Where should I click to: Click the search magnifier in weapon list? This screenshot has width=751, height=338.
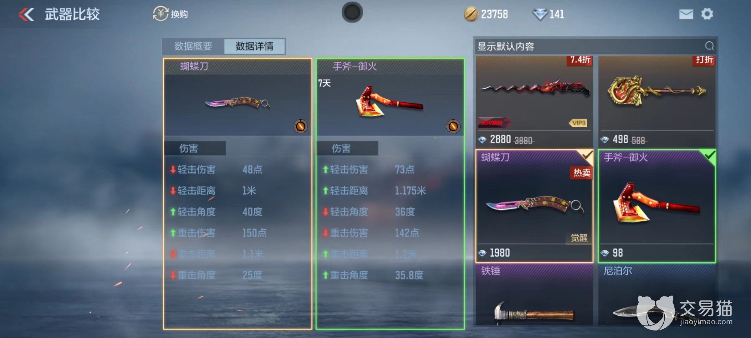709,46
